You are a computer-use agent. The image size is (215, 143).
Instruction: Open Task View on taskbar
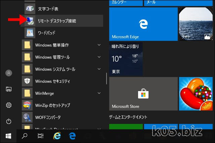[x=41, y=136]
